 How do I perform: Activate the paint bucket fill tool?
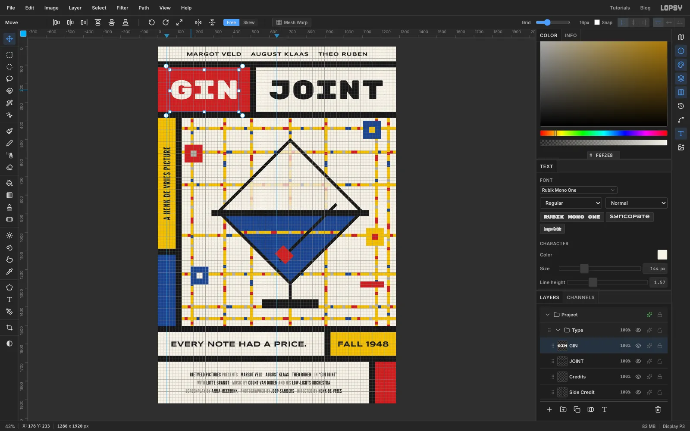coord(9,183)
